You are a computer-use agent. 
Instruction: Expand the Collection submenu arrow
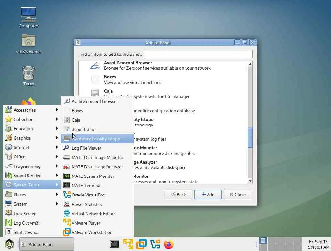pyautogui.click(x=57, y=119)
